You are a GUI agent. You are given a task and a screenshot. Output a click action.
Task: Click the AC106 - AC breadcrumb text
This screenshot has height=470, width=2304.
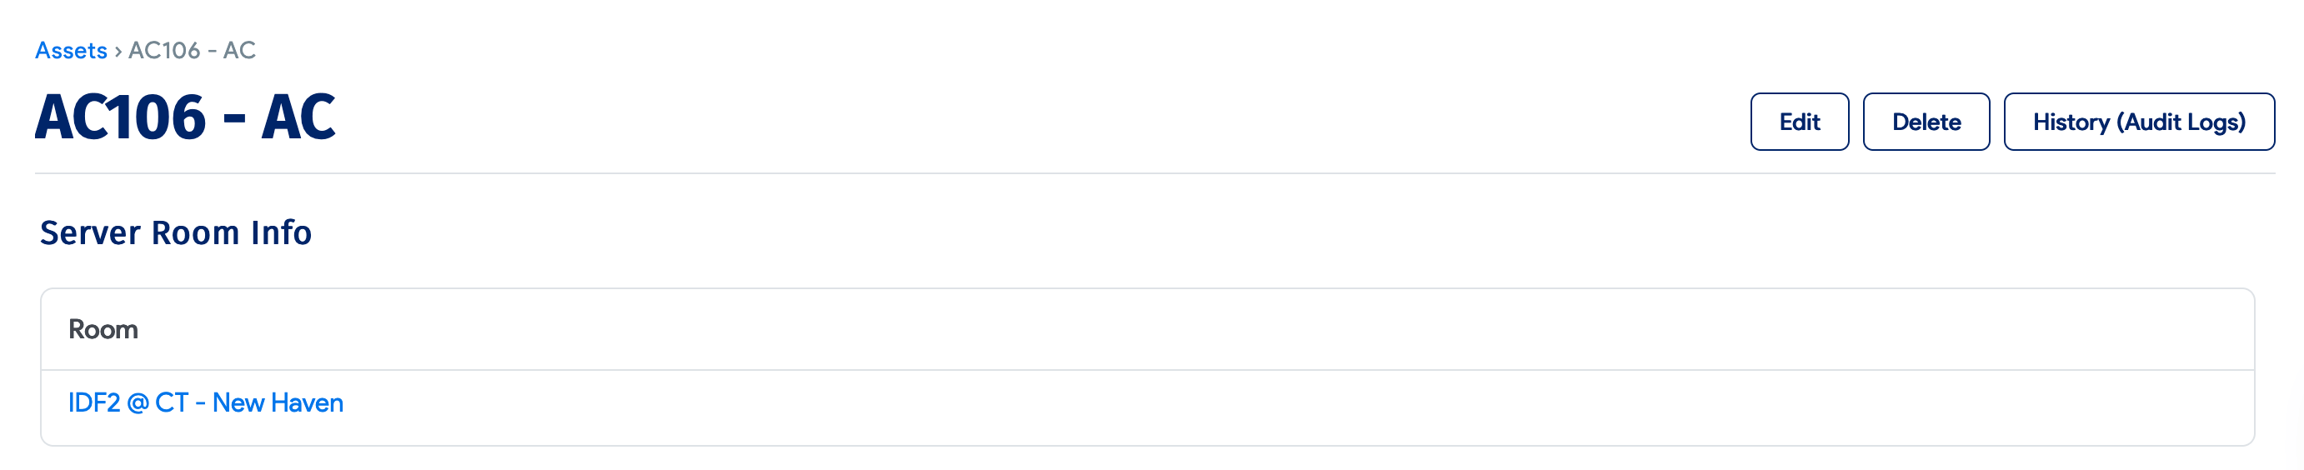click(x=192, y=50)
